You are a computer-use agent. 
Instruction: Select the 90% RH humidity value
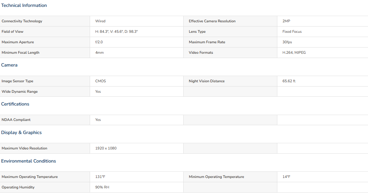click(102, 187)
